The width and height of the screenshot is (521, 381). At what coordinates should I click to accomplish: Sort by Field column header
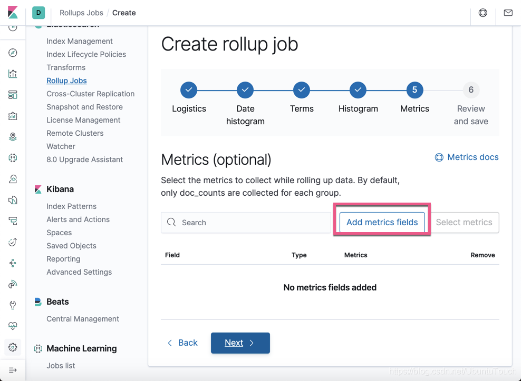click(x=172, y=255)
